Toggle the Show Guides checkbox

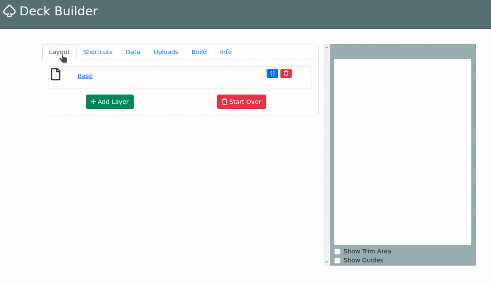(x=338, y=261)
